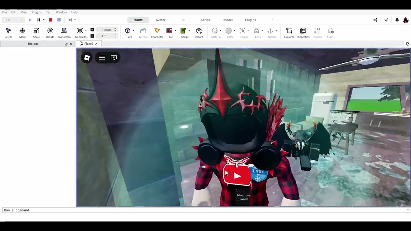
Task: Click the GUI insert icon
Action: pyautogui.click(x=169, y=30)
